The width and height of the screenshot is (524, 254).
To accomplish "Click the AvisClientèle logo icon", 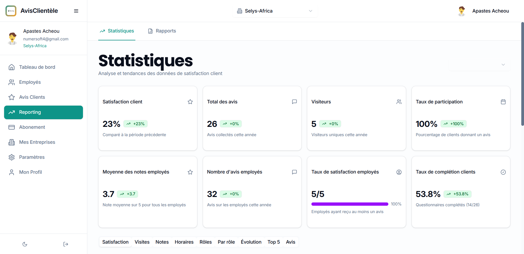I will click(11, 11).
